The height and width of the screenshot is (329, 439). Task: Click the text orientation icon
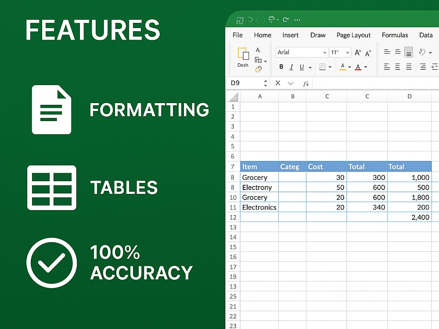point(422,52)
